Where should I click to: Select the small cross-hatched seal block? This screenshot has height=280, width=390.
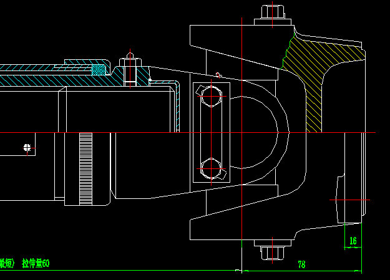tap(99, 70)
